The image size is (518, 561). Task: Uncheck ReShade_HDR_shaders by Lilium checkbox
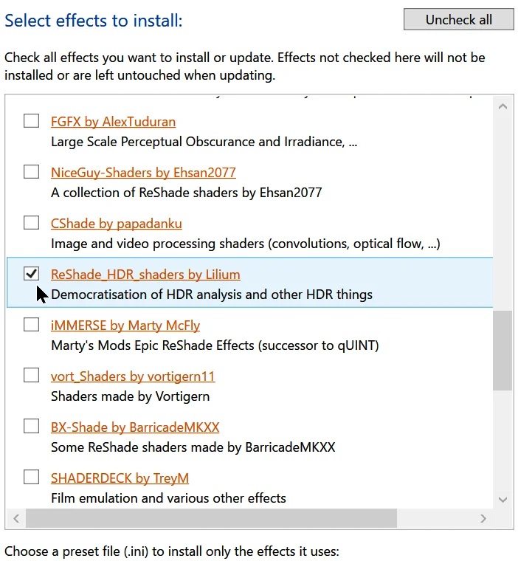click(31, 274)
